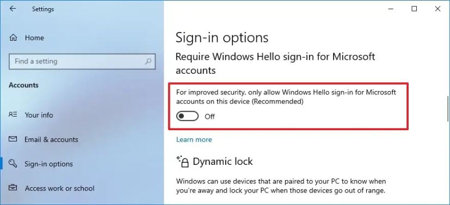Click Home text in sidebar

34,38
